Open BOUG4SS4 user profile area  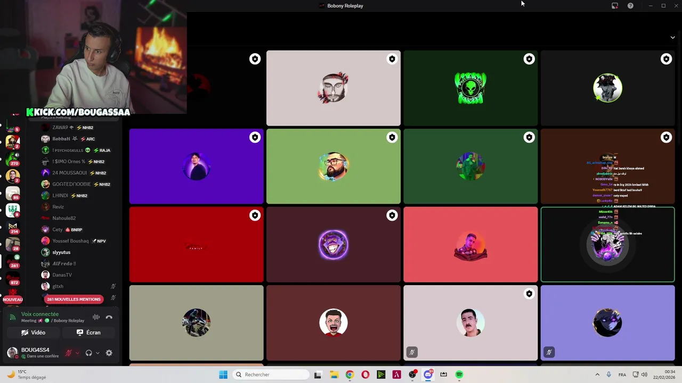point(33,353)
